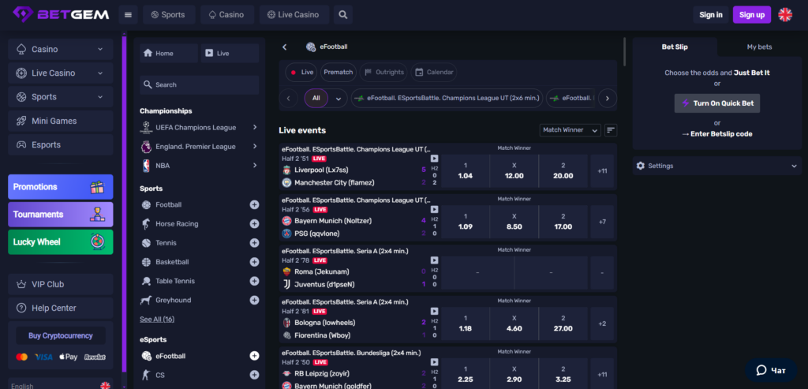Screen dimensions: 808x389
Task: Open the Match Winner dropdown
Action: [x=570, y=130]
